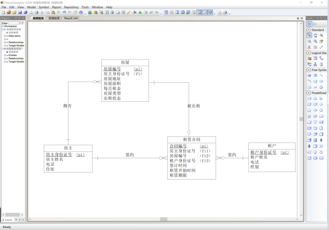The height and width of the screenshot is (230, 329).
Task: Collapse the Predefined toolbox section
Action: [309, 93]
